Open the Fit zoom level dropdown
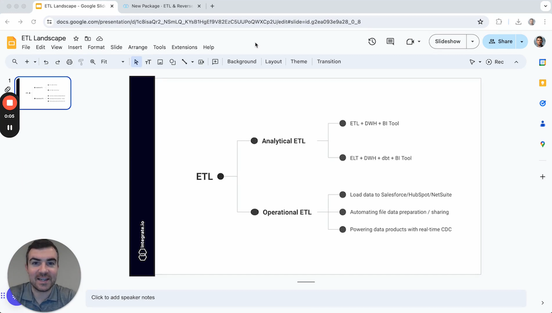Viewport: 552px width, 313px height. click(x=113, y=62)
